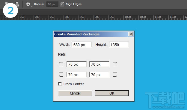This screenshot has width=187, height=110.
Task: Select the bottom-right radius field
Action: pos(99,75)
